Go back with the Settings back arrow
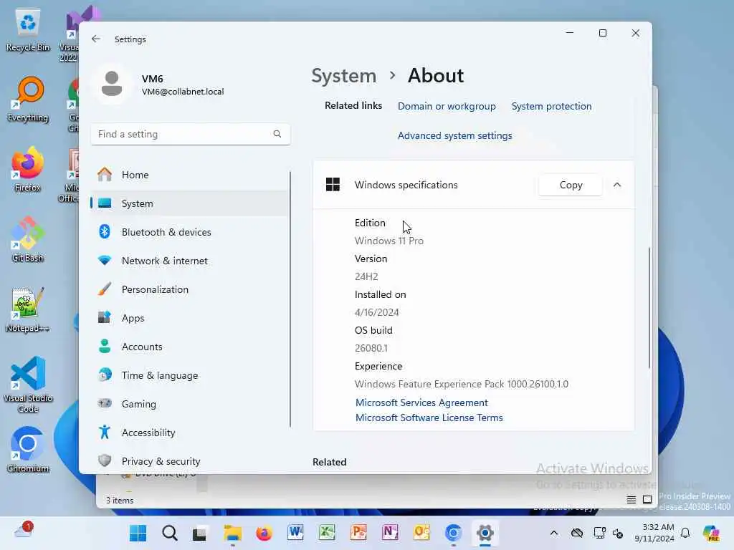This screenshot has width=734, height=550. point(96,39)
